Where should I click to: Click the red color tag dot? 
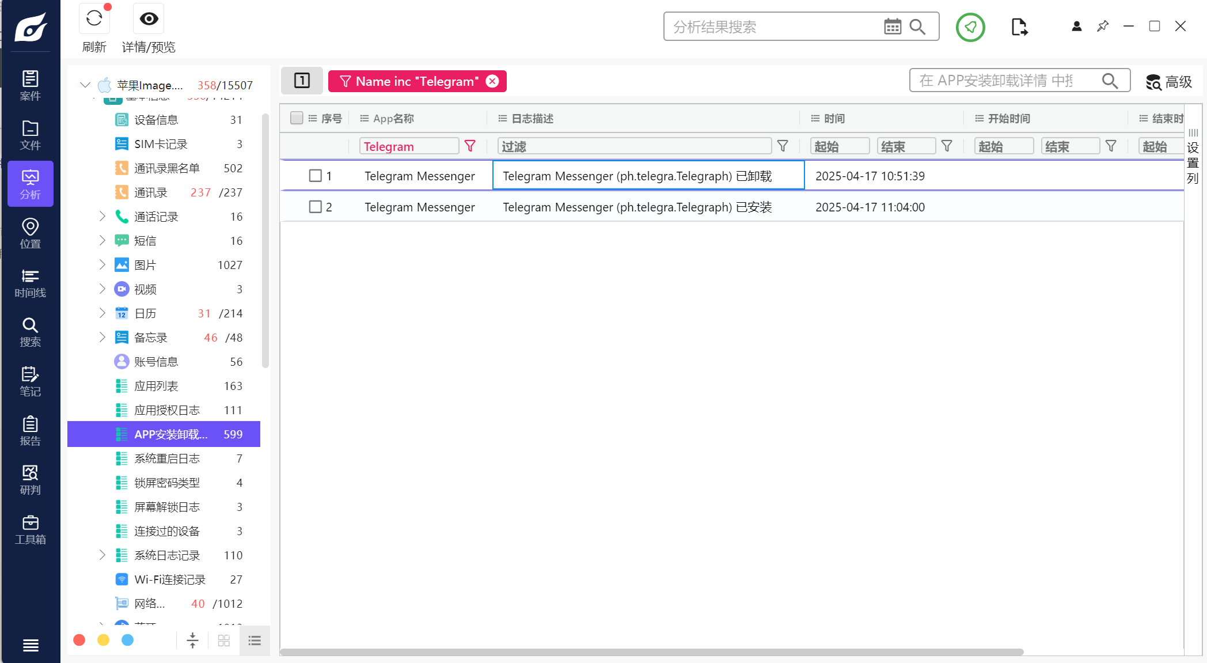tap(79, 641)
